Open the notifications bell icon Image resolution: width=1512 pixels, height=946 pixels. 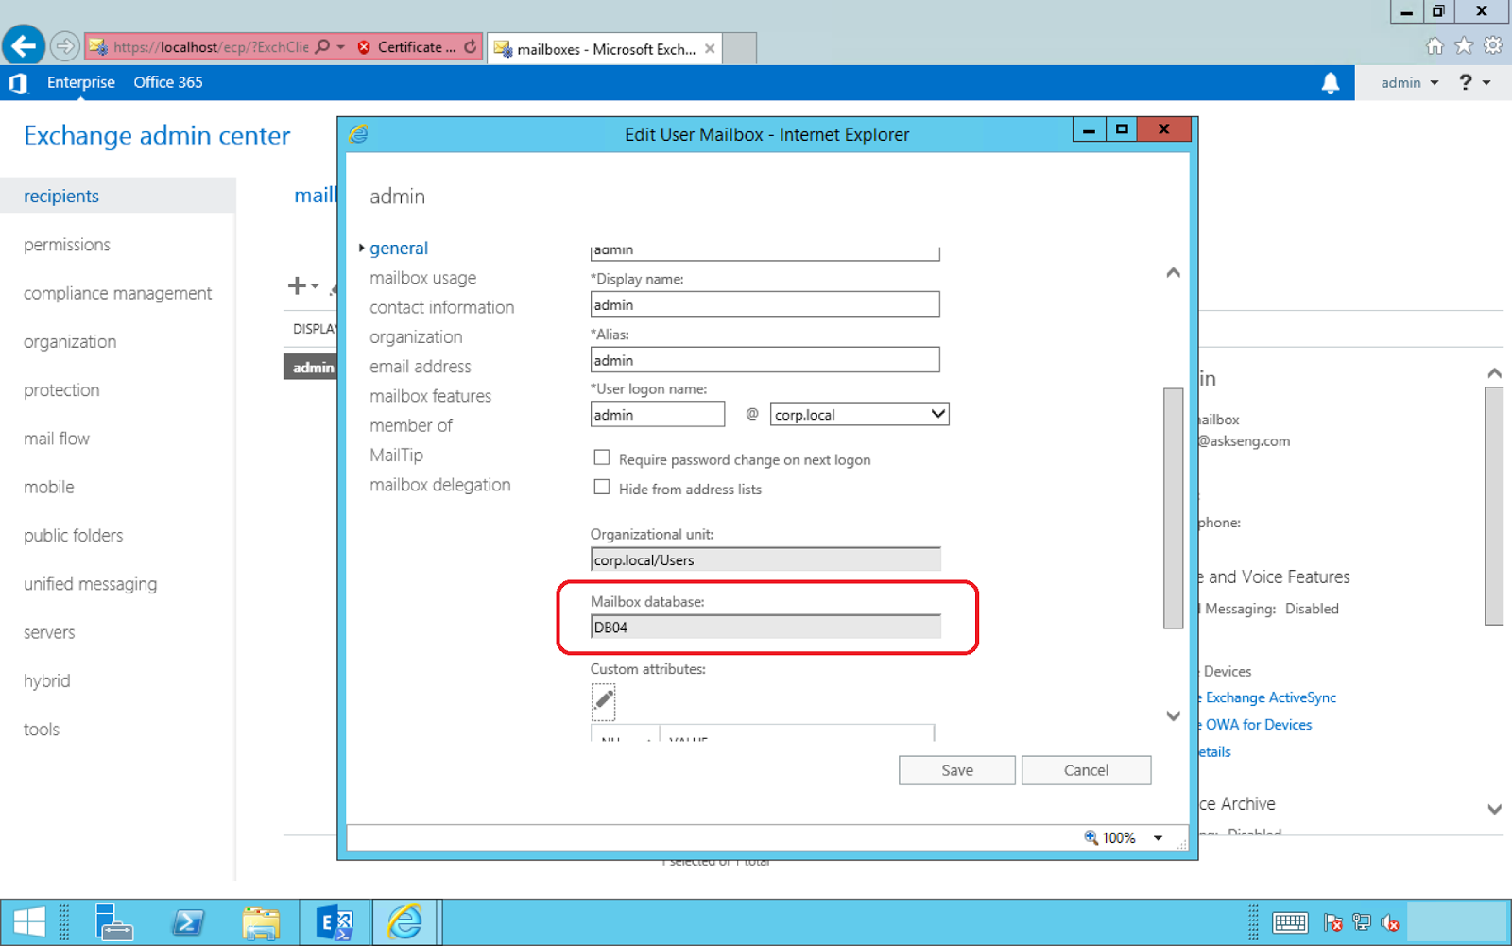[1332, 82]
